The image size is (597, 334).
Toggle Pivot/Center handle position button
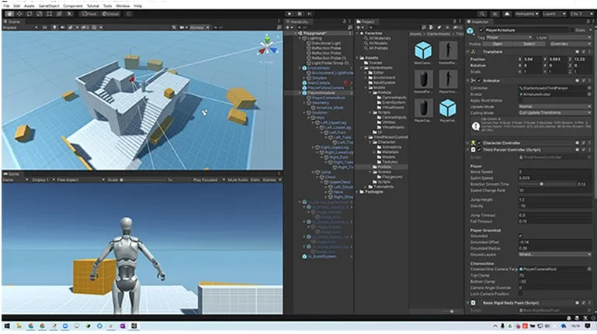coord(89,14)
